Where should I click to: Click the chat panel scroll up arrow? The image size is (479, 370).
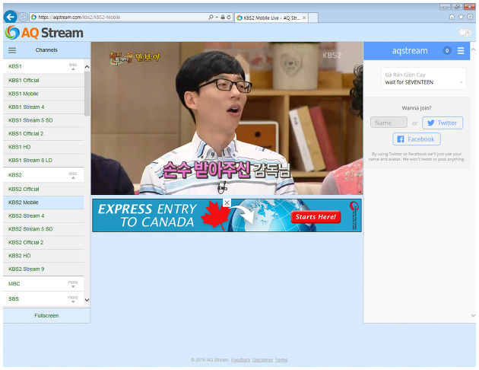tap(473, 49)
